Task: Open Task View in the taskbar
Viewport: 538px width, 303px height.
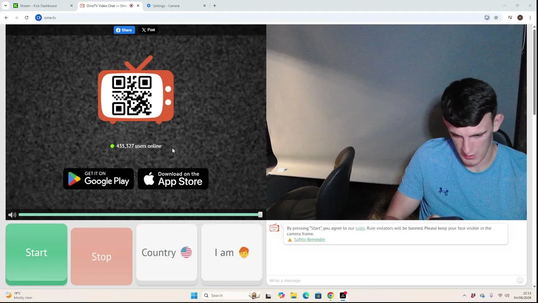Action: 268,295
